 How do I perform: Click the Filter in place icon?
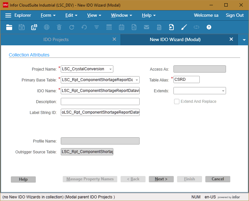pyautogui.click(x=97, y=27)
